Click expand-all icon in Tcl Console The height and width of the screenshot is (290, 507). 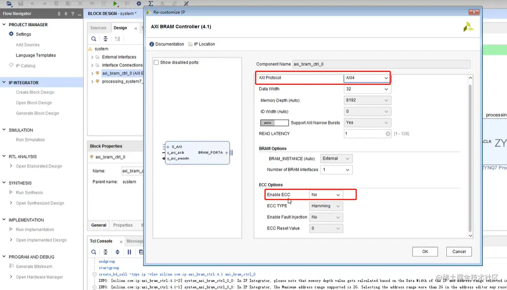[x=117, y=252]
